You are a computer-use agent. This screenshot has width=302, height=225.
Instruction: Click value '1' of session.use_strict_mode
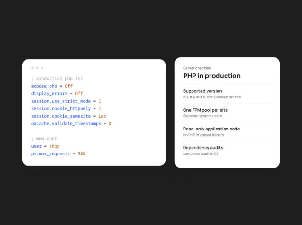point(100,101)
